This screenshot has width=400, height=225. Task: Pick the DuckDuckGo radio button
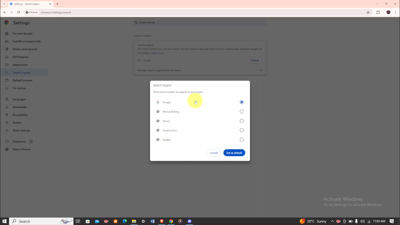(241, 130)
